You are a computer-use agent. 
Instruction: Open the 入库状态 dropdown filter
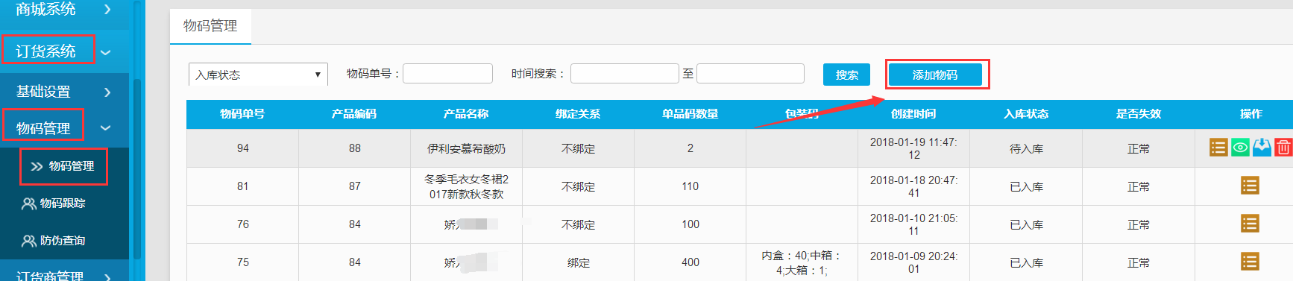click(258, 75)
